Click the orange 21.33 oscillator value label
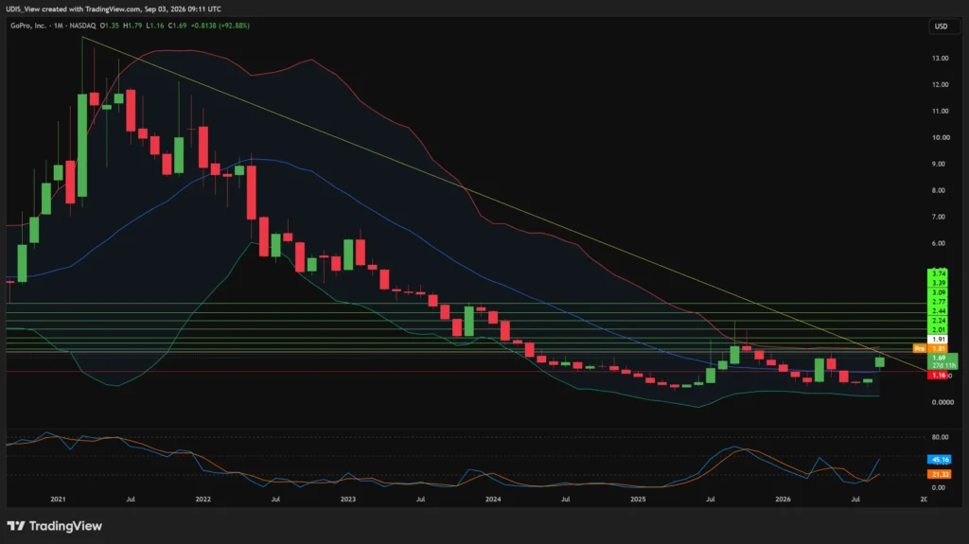Screen dimensions: 969x544 [940, 475]
